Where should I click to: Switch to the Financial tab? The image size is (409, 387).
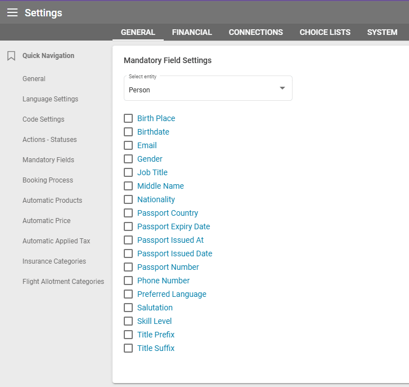(x=192, y=32)
